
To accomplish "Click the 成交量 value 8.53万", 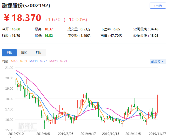I will 85,29.
